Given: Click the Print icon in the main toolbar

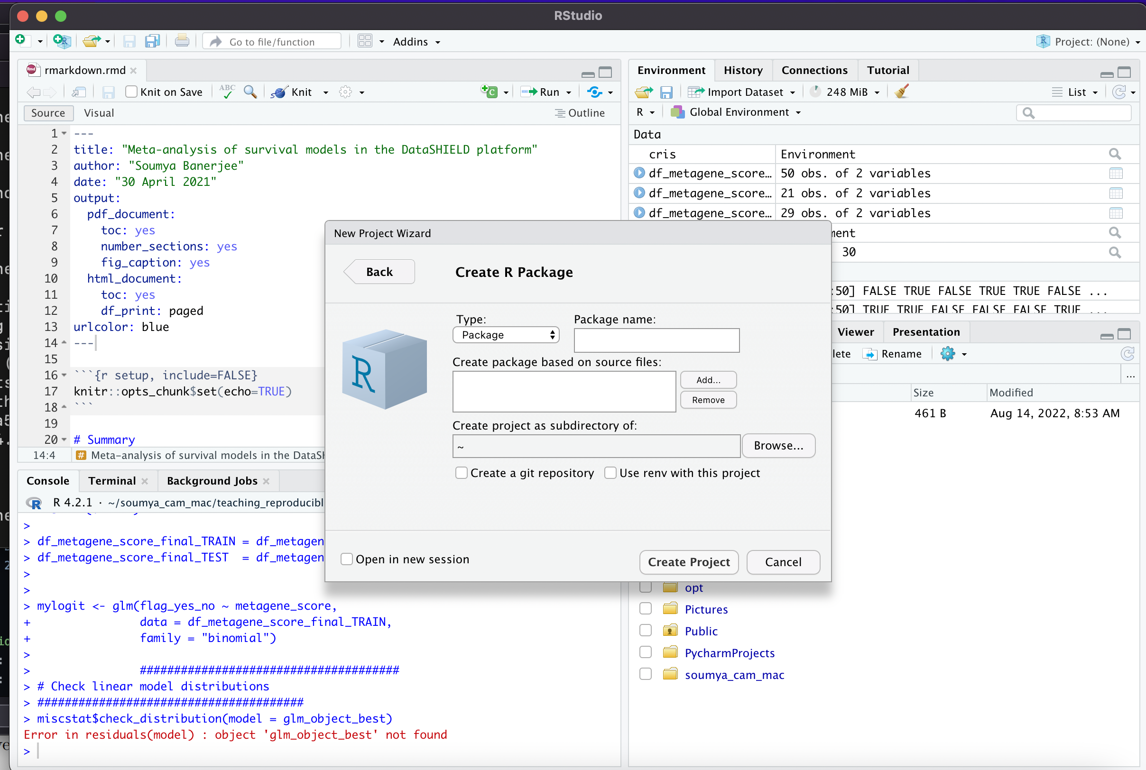Looking at the screenshot, I should [182, 41].
